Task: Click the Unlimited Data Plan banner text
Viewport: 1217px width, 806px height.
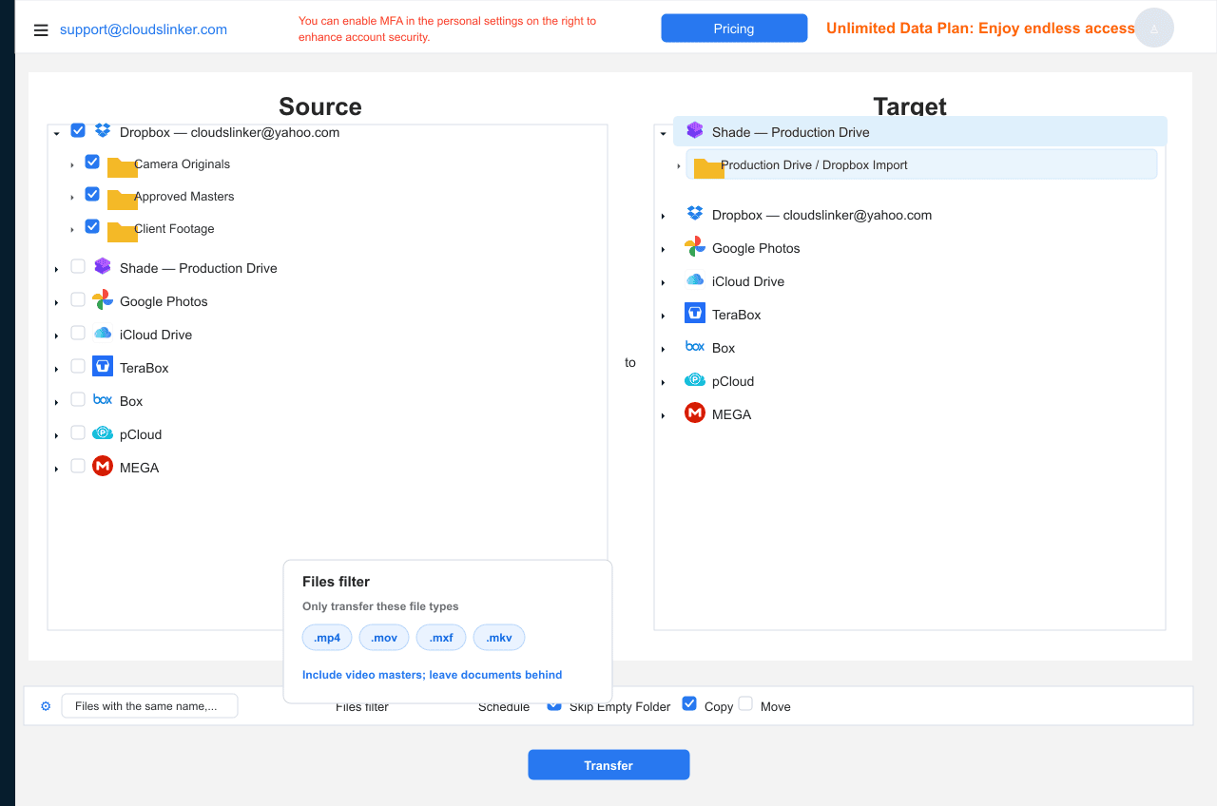Action: [980, 29]
